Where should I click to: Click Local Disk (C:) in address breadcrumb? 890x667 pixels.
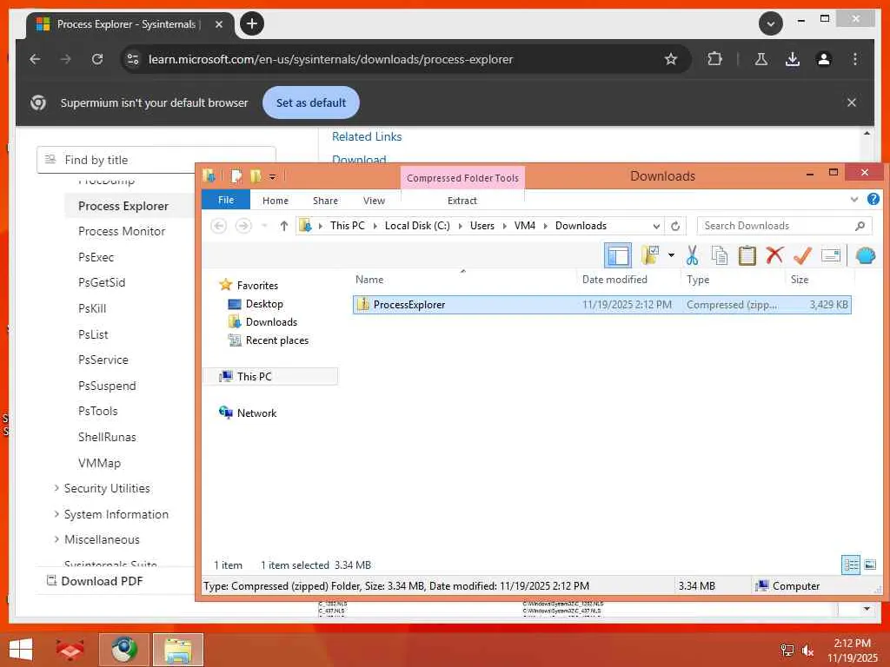point(417,226)
